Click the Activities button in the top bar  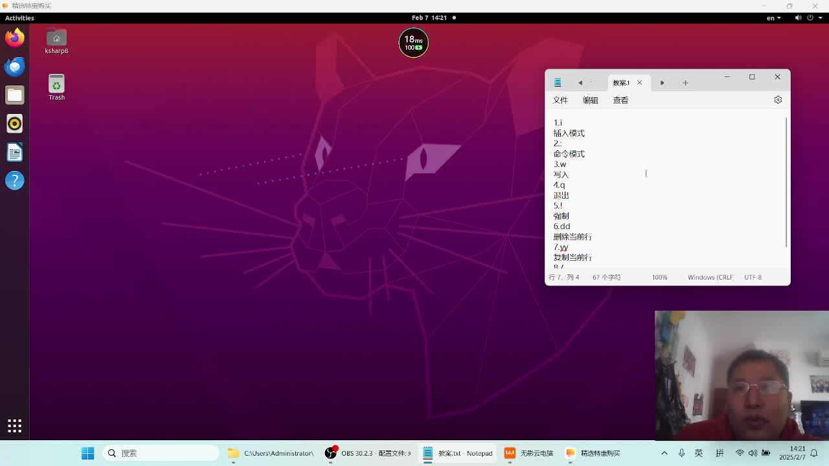pos(19,17)
